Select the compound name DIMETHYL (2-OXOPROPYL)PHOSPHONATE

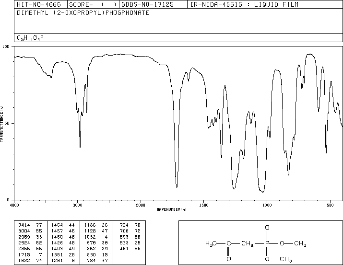coord(83,13)
